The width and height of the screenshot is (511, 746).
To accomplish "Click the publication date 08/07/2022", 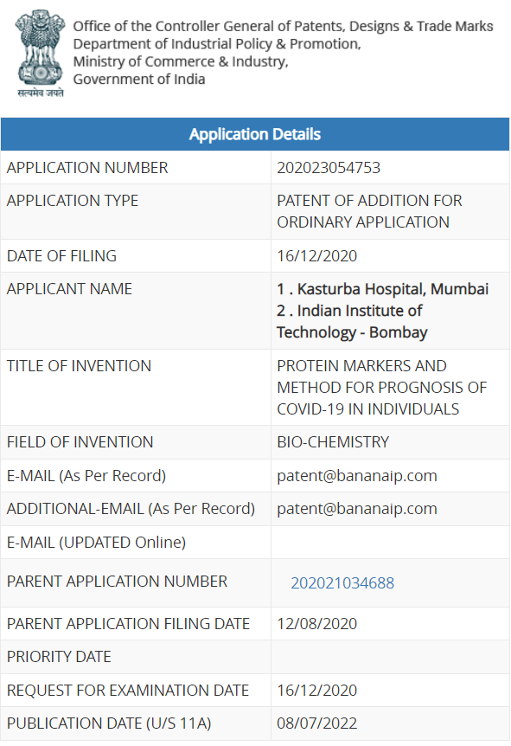I will coord(316,723).
